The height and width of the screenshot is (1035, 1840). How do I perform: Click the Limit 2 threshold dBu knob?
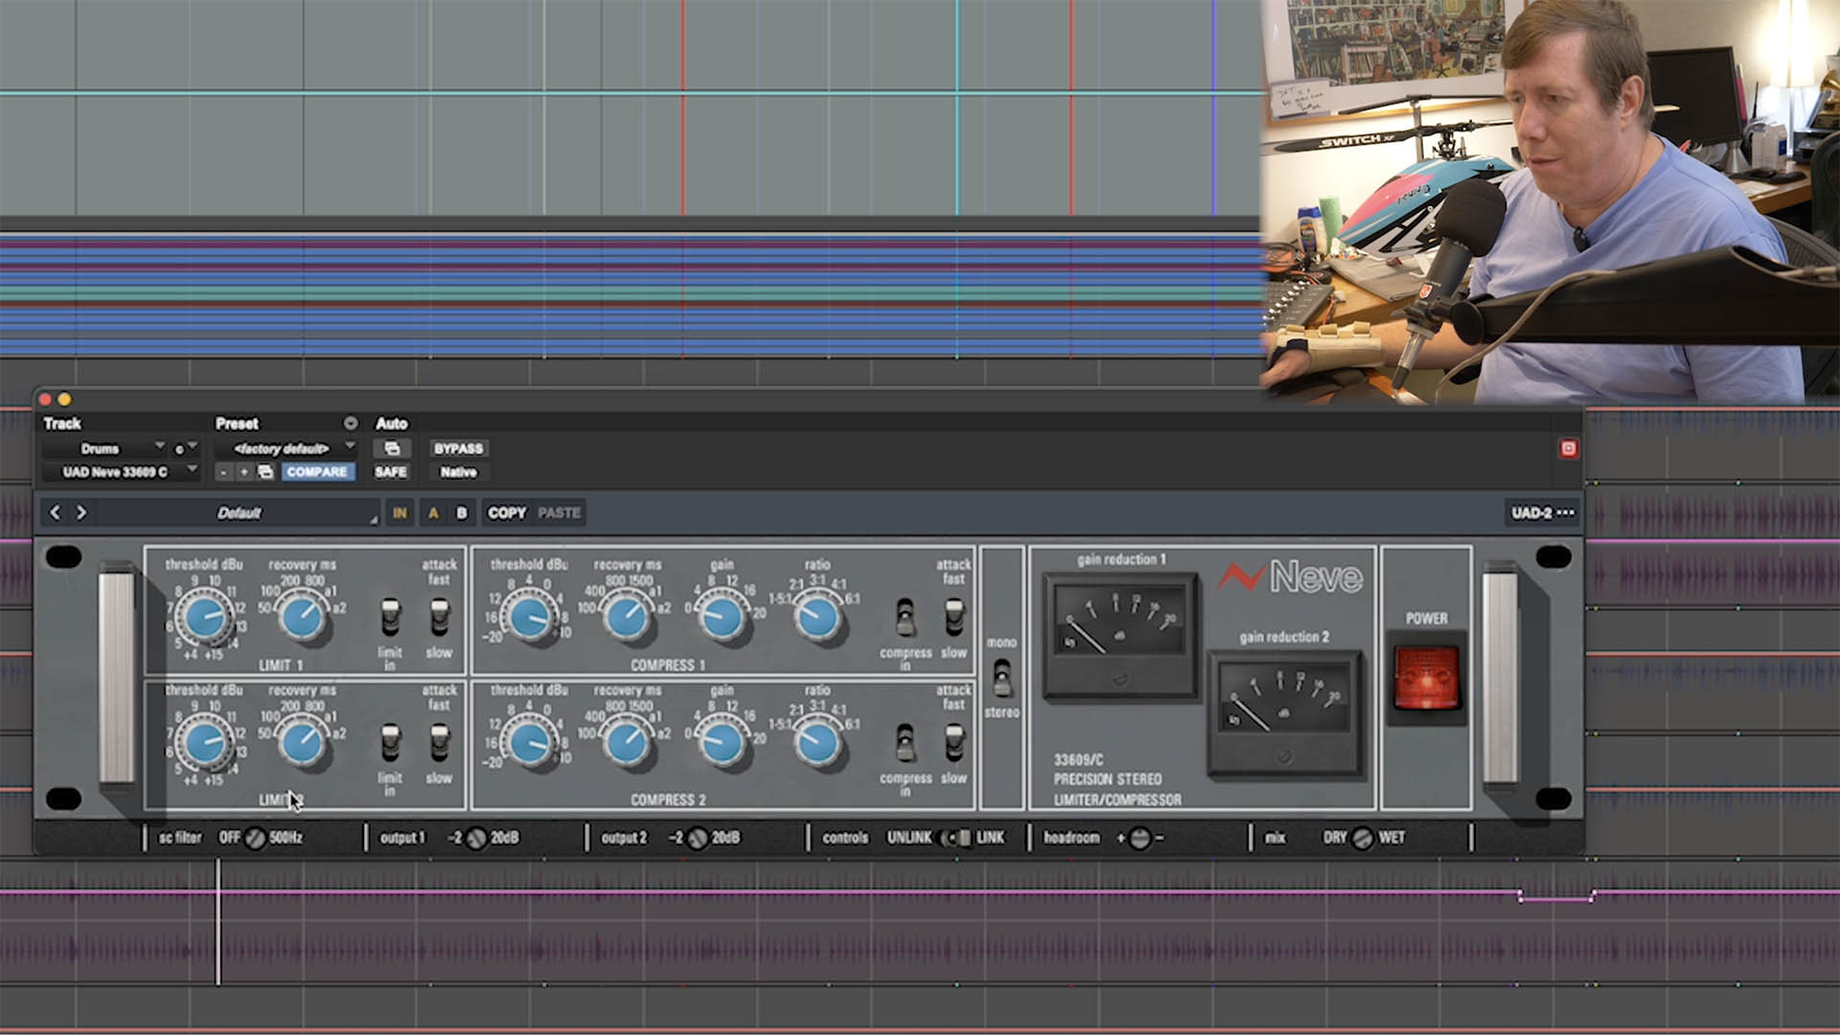[204, 744]
